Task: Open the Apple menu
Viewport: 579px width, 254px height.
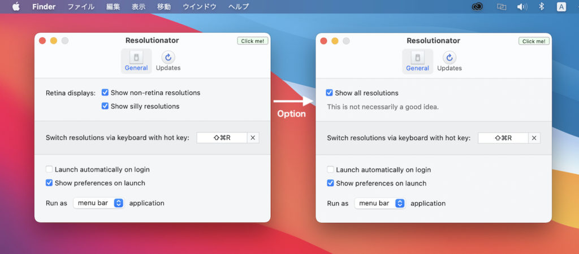Action: (16, 7)
